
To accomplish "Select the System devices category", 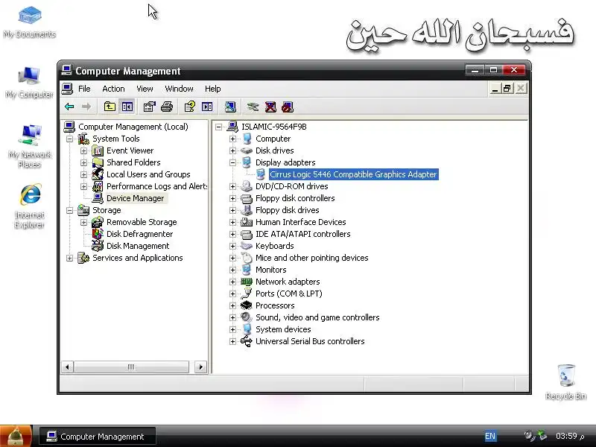I will pyautogui.click(x=283, y=329).
